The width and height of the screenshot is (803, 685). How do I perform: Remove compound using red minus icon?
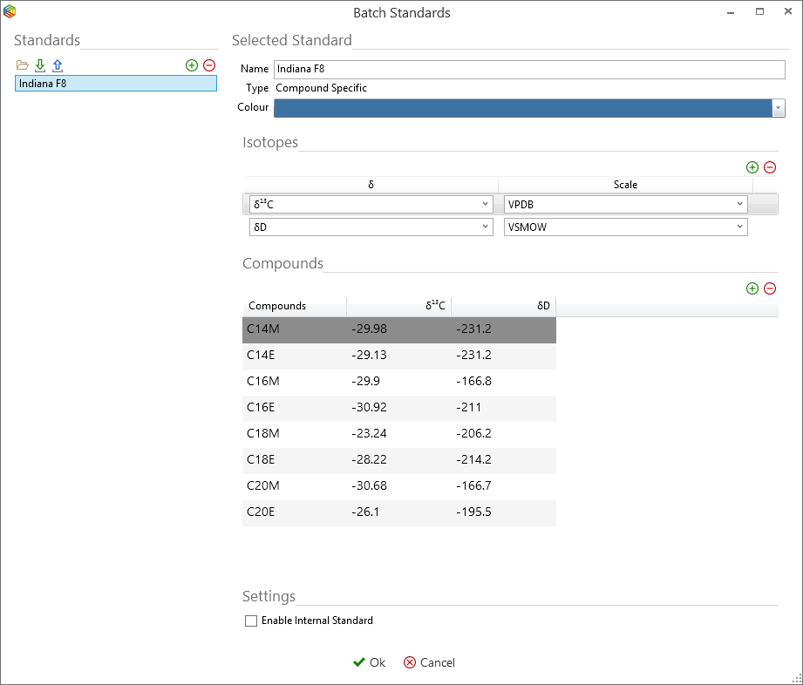(770, 288)
